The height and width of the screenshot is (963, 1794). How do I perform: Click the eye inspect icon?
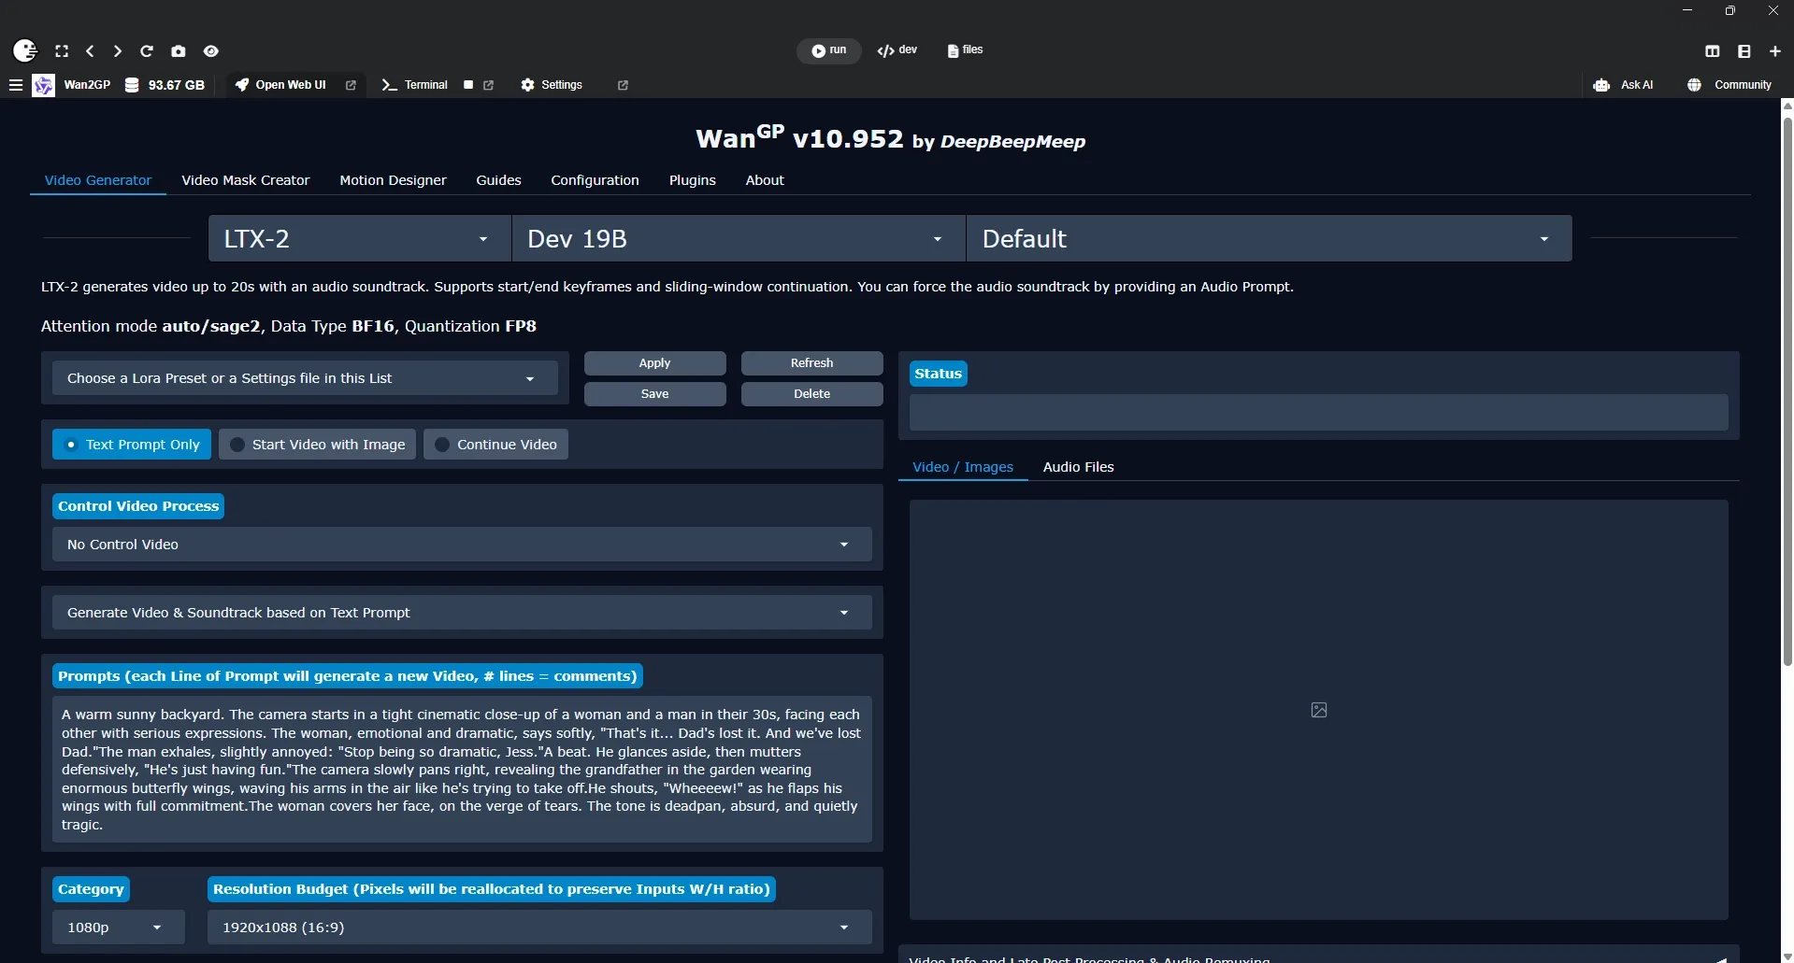coord(211,51)
